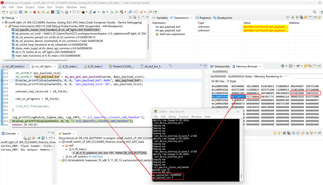The width and height of the screenshot is (323, 185).
Task: Click the black-tip edit toolbar icon
Action: click(83, 12)
